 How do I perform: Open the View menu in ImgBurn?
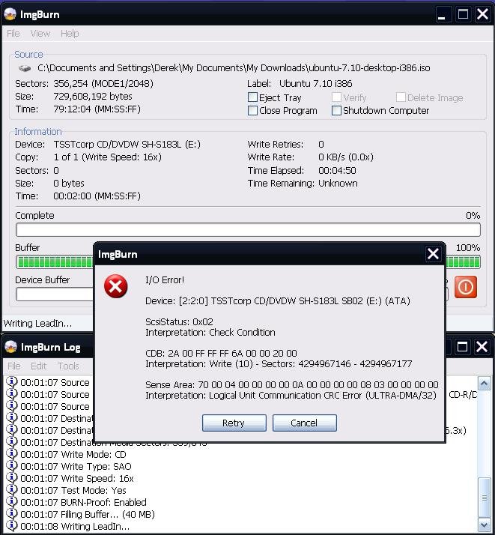coord(40,34)
